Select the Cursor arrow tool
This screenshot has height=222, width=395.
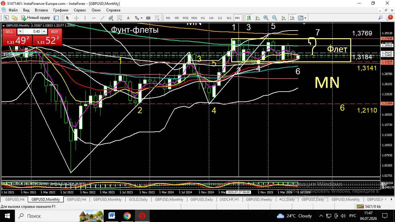click(68, 18)
